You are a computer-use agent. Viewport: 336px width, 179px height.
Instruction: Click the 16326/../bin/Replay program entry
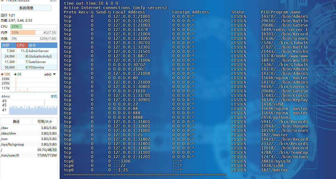(x=284, y=100)
